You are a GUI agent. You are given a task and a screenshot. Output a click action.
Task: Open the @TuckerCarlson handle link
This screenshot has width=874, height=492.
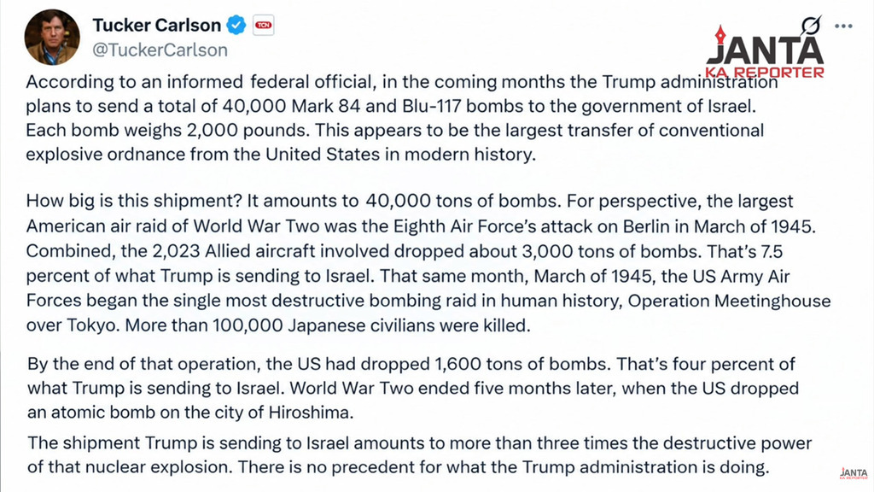click(160, 50)
